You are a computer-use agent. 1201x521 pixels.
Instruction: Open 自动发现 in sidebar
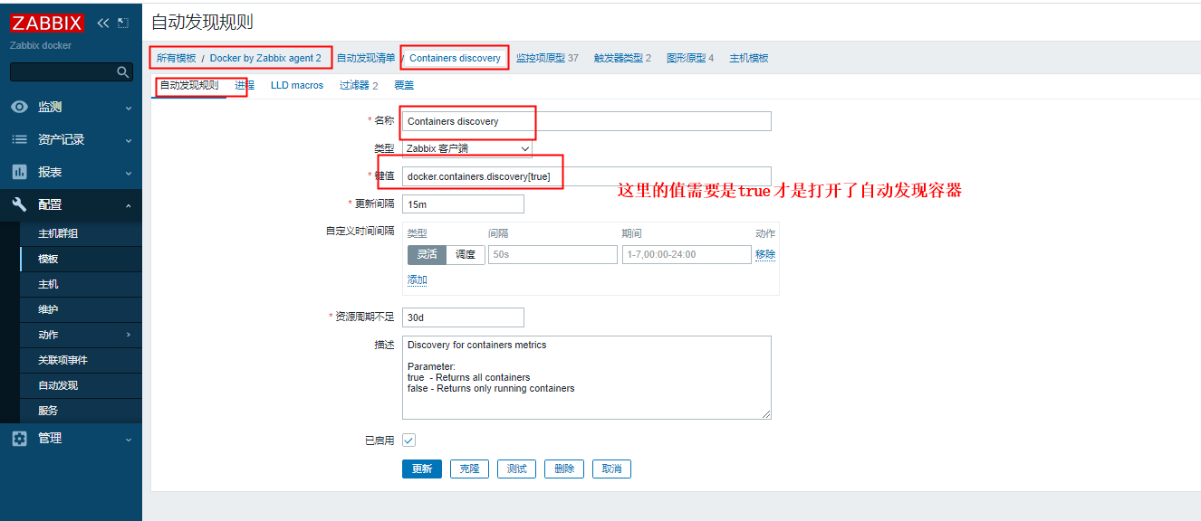point(58,385)
